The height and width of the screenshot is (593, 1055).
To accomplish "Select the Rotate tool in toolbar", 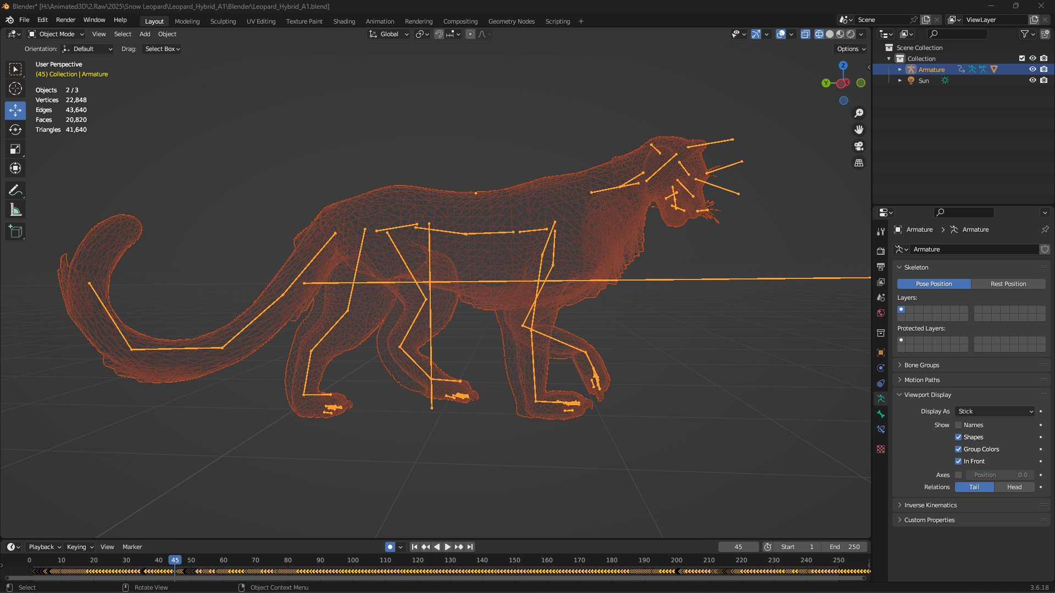I will click(x=15, y=130).
